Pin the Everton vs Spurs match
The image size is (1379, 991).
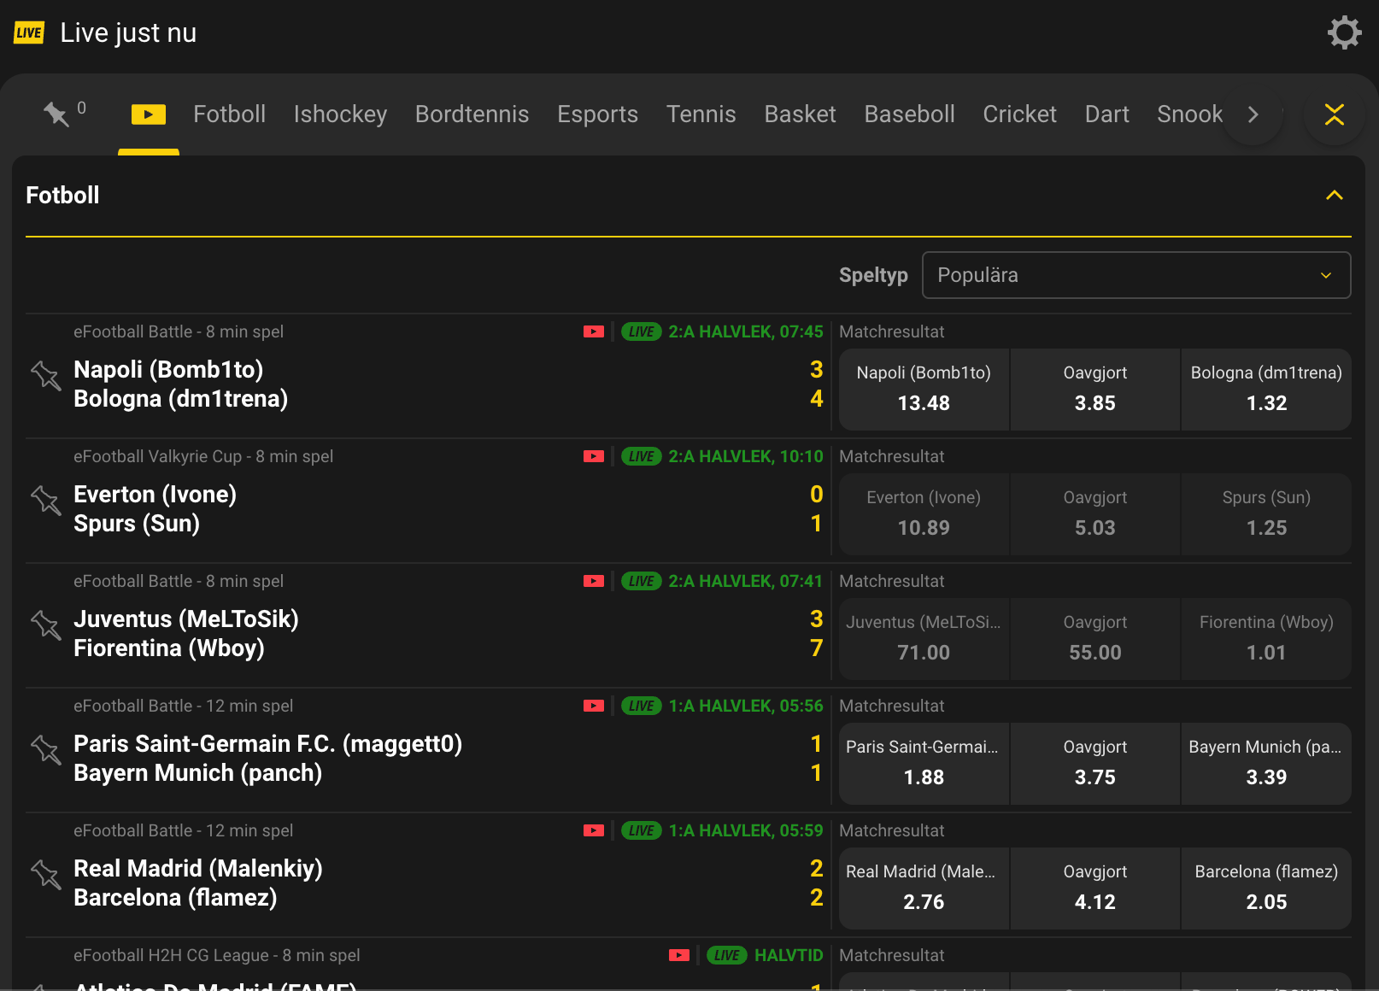[x=46, y=500]
